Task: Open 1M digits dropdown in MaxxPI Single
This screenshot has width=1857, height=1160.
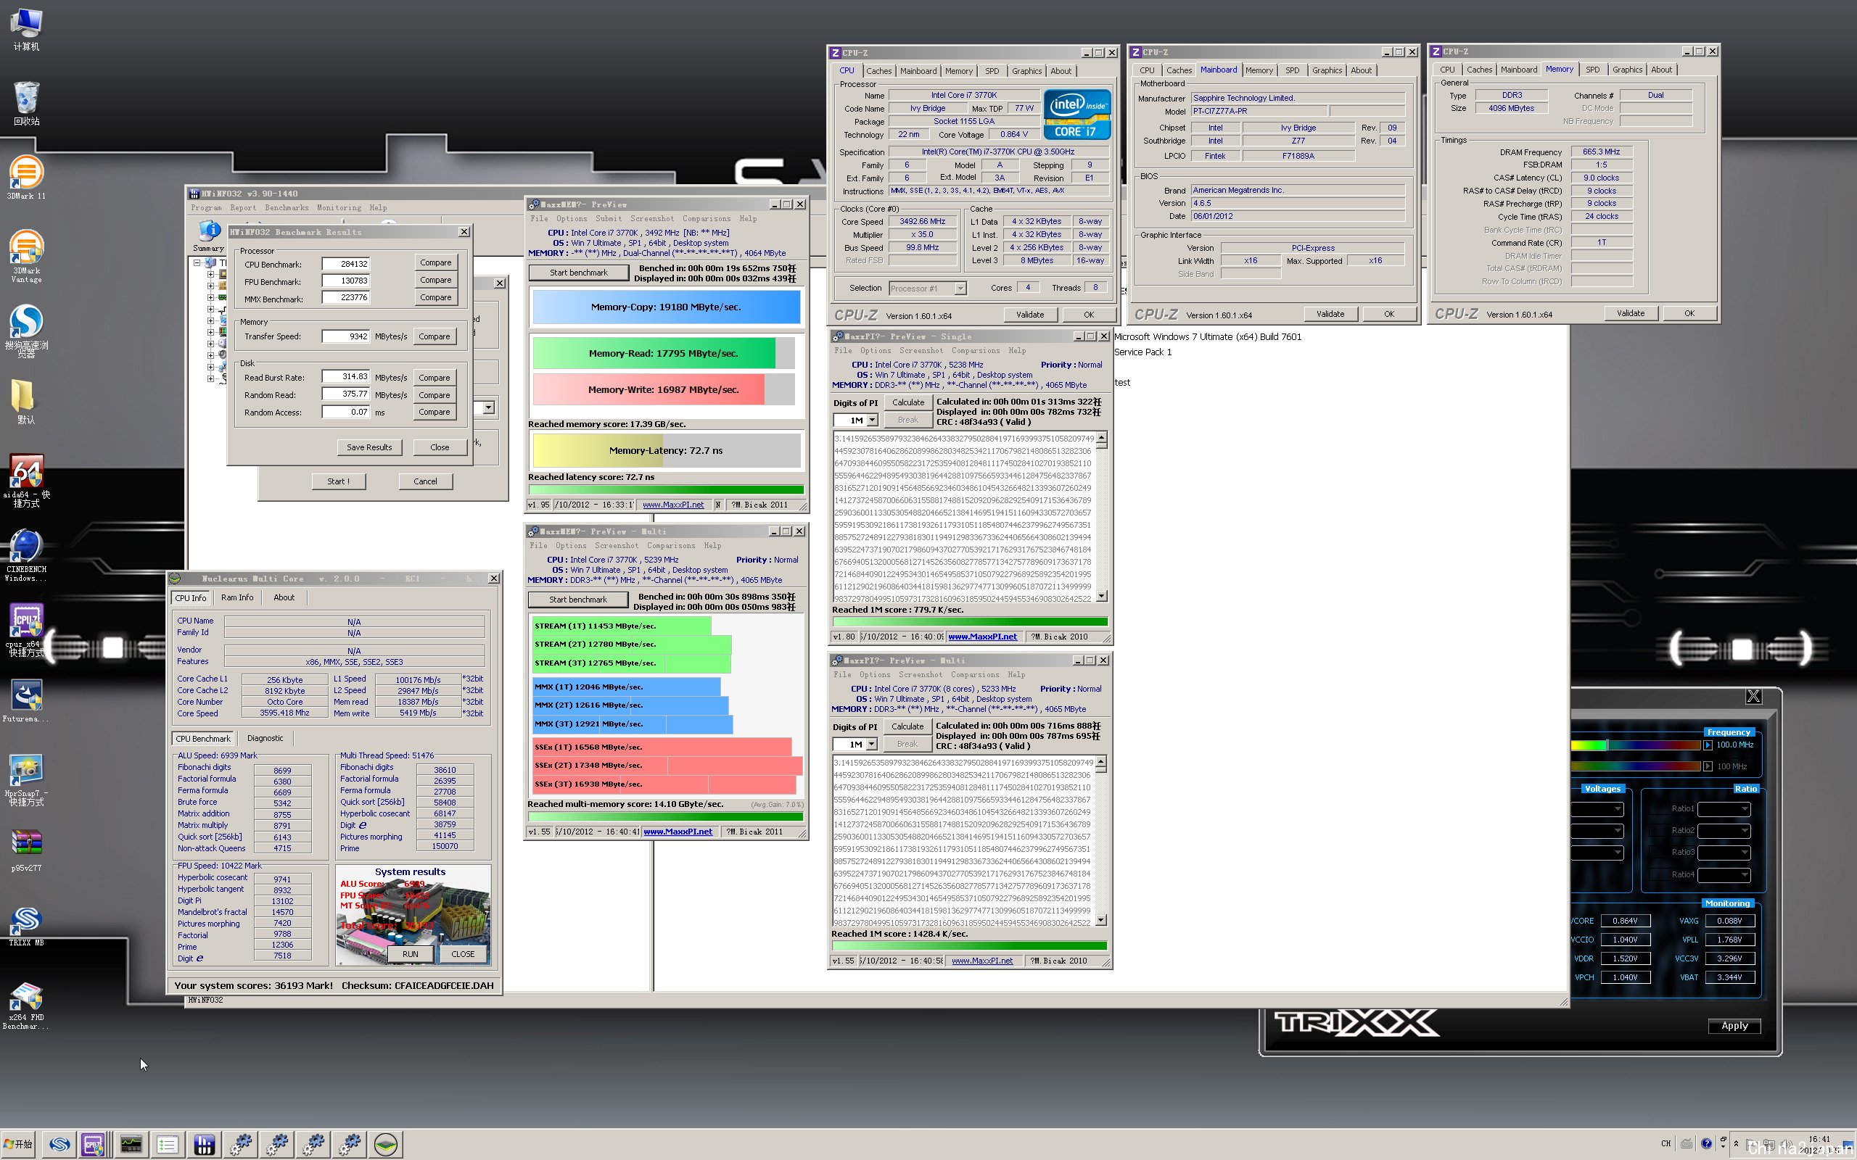Action: (872, 420)
